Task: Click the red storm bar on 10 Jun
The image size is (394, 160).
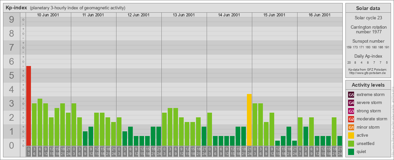Action: point(29,106)
